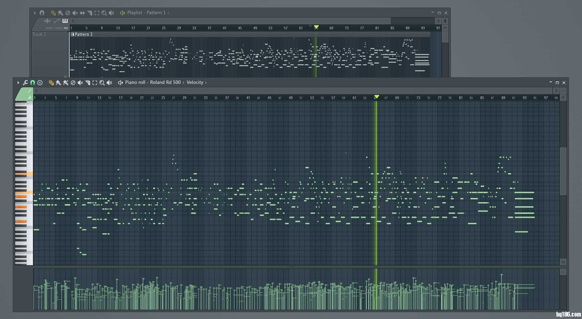Click the CHAN label in the Playlist
The width and height of the screenshot is (582, 319).
(58, 28)
